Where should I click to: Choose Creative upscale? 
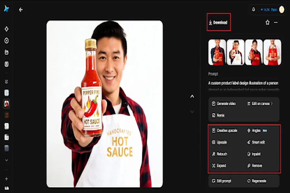(225, 131)
